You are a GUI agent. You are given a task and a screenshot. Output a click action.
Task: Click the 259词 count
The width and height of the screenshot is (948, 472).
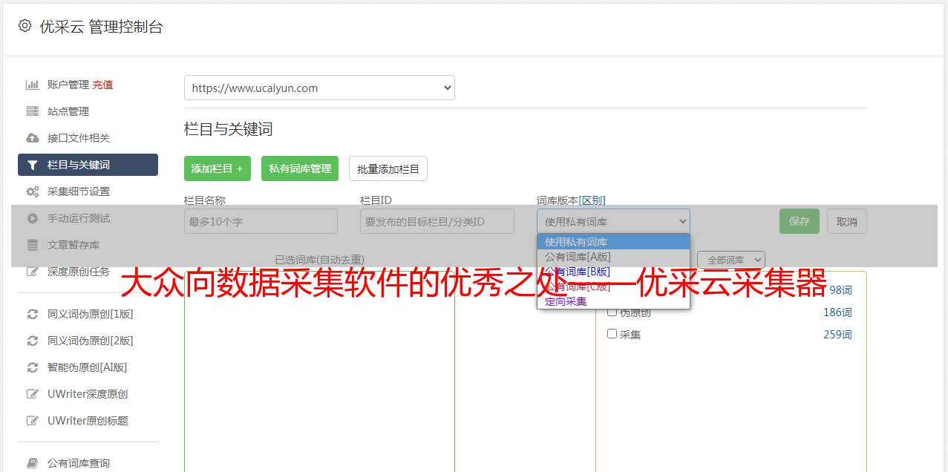pos(837,335)
